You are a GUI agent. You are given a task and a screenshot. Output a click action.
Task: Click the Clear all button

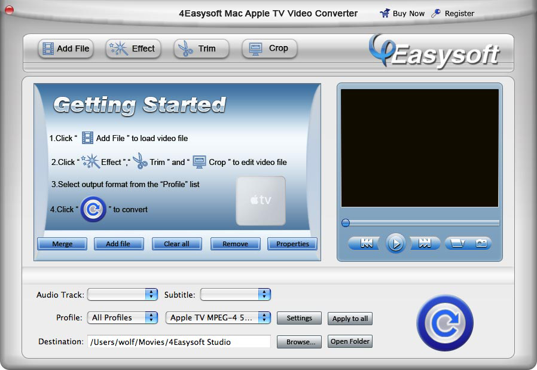click(x=177, y=244)
